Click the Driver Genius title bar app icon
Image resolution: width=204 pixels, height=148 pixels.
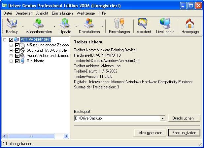click(4, 6)
